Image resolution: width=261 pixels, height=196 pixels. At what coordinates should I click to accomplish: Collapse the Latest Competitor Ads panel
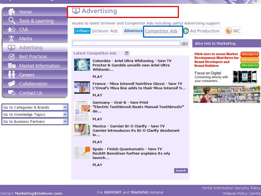tap(127, 53)
